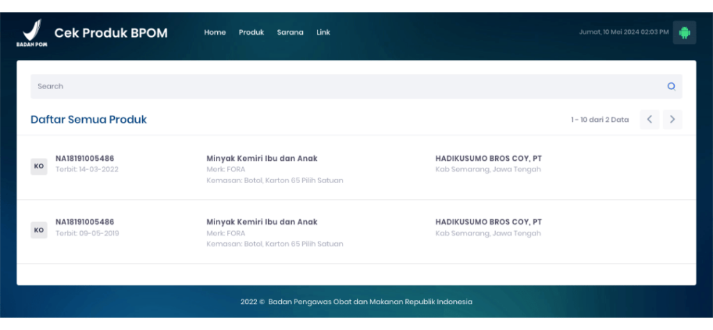Click the Daftar Semua Produk heading

click(x=88, y=120)
